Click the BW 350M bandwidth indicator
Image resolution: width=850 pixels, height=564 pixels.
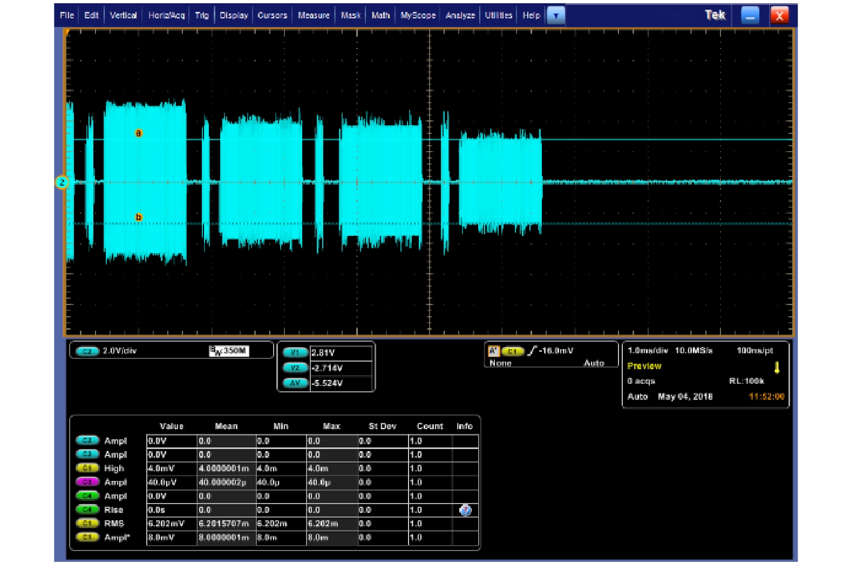[229, 351]
